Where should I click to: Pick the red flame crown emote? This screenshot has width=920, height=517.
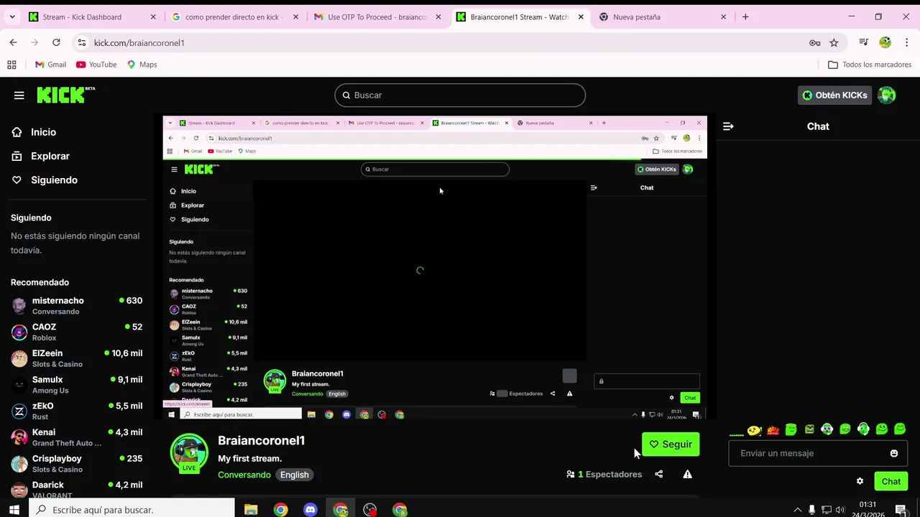(x=773, y=430)
